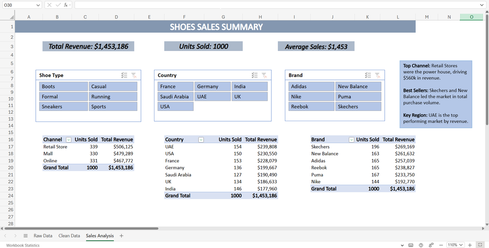The image size is (489, 248).
Task: Filter by Skechers in Brand slicer
Action: pos(359,106)
